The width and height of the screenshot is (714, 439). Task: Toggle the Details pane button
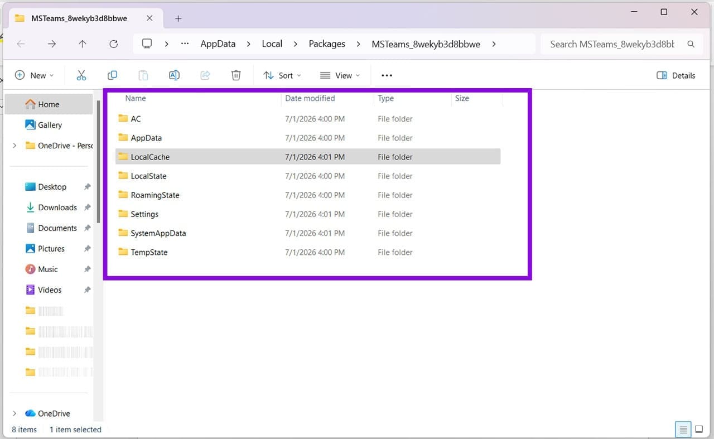coord(676,75)
